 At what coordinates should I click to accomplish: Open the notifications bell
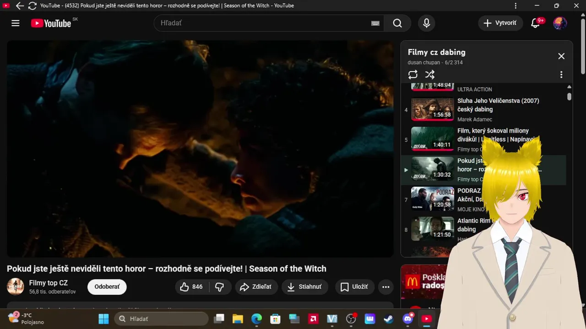[536, 23]
